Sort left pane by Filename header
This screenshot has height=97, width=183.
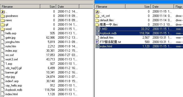pyautogui.click(x=20, y=6)
